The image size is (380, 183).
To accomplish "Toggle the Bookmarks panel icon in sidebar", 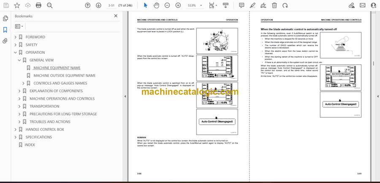I will click(x=5, y=30).
